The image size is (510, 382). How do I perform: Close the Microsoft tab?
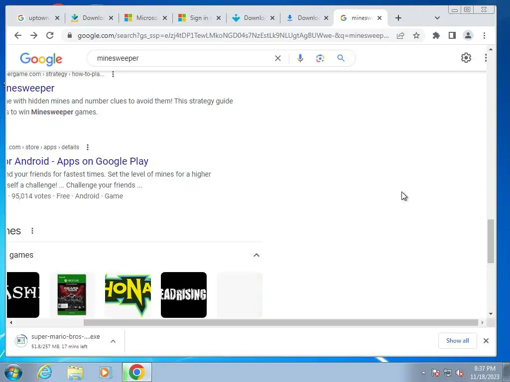[165, 18]
